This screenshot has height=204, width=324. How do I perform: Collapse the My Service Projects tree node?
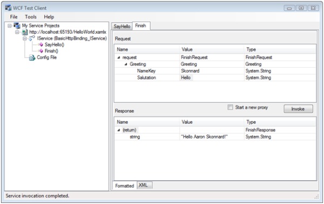pyautogui.click(x=10, y=26)
